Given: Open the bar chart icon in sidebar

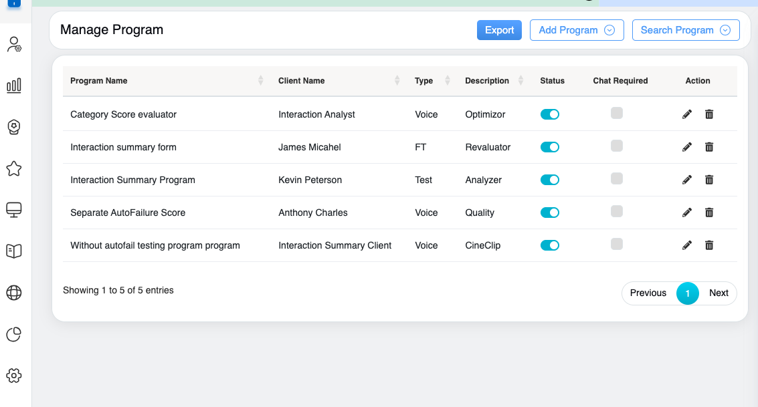Looking at the screenshot, I should pos(13,86).
